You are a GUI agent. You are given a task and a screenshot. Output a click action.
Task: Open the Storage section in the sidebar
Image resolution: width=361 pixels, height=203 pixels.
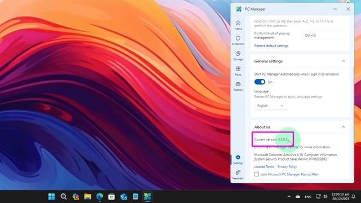238,56
